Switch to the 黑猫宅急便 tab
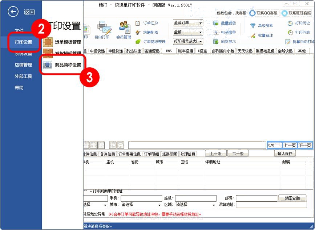Image resolution: width=315 pixels, height=230 pixels. point(265,51)
